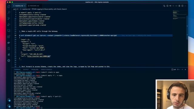The width and height of the screenshot is (194, 109).
Task: Click line number 18 in the gutter
Action: click(x=15, y=35)
